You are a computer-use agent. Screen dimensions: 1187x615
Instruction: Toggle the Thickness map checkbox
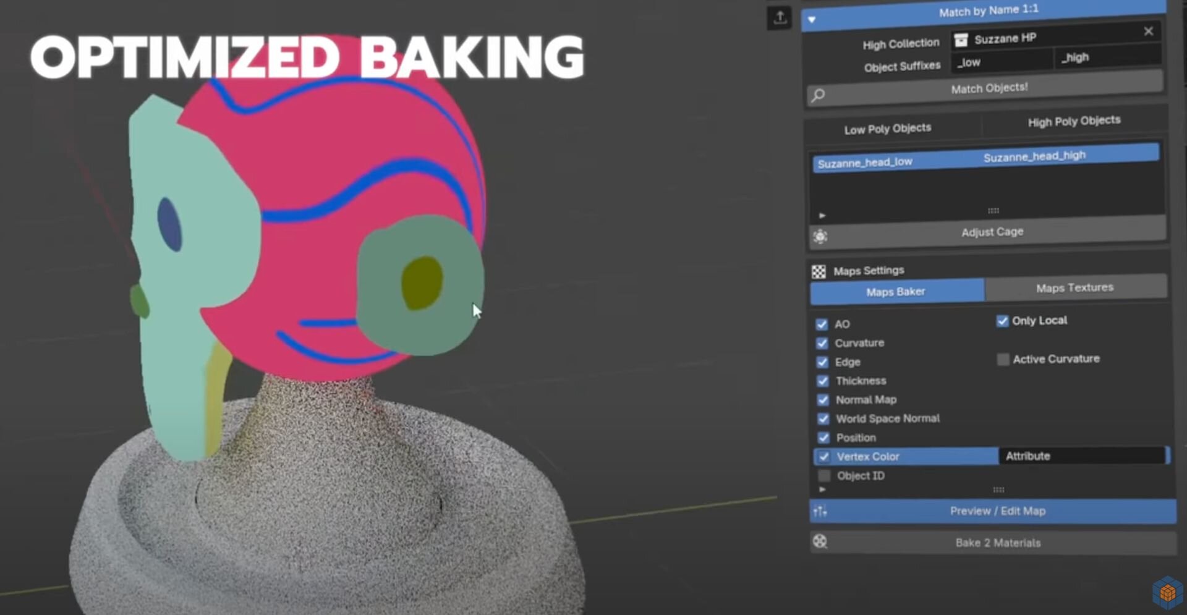[822, 381]
